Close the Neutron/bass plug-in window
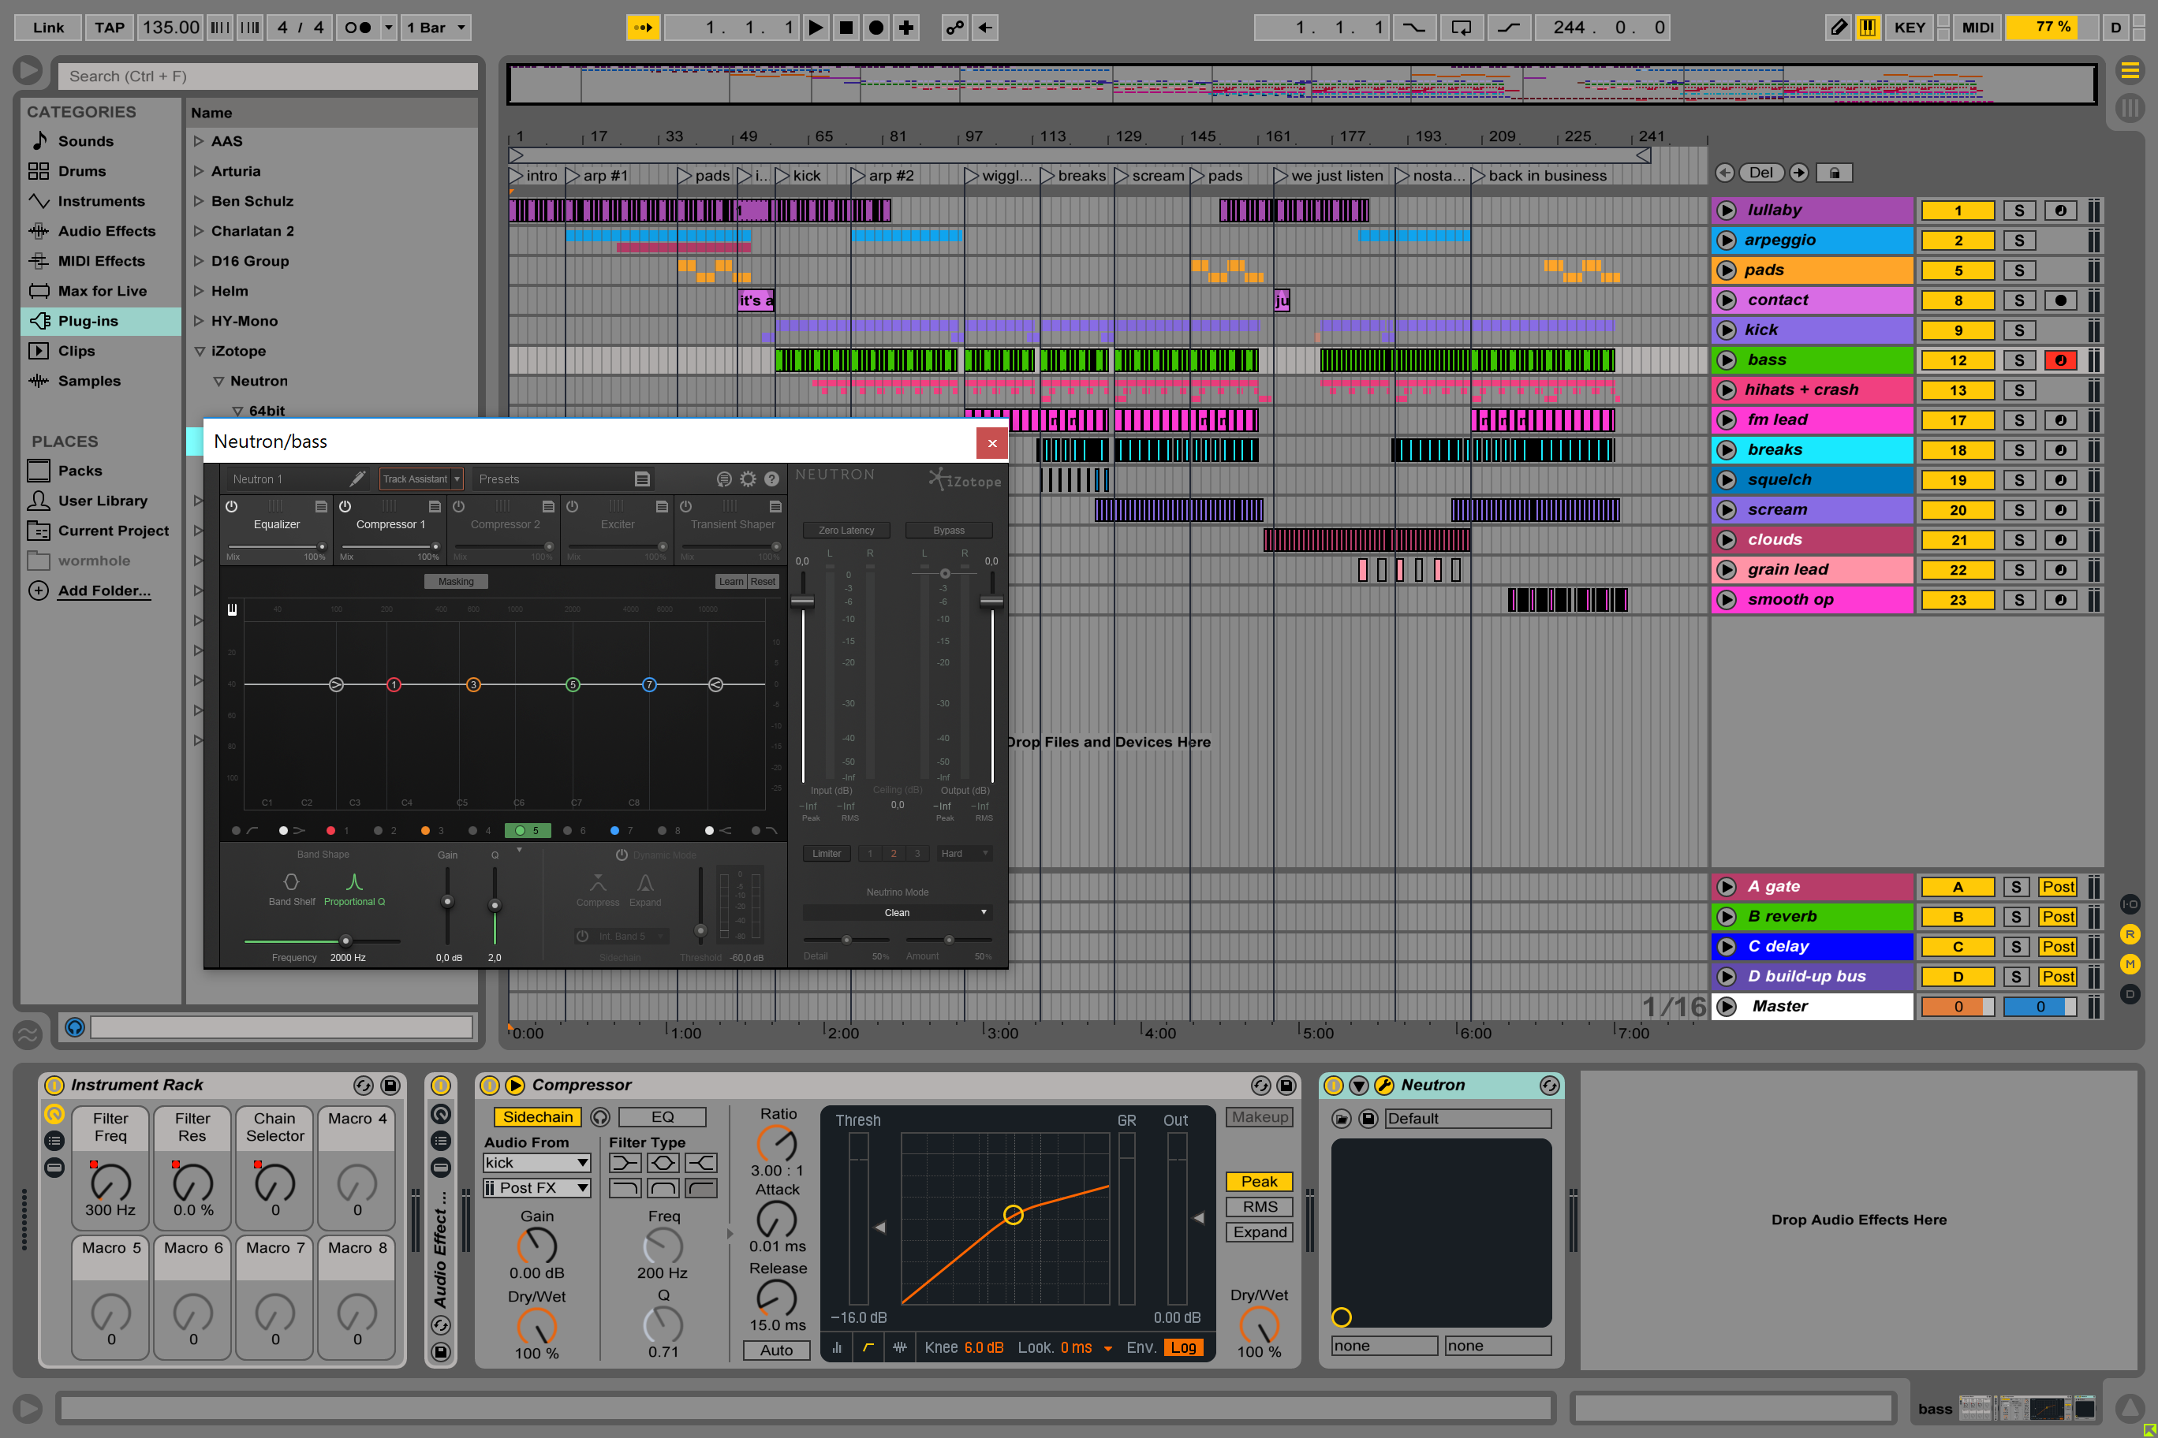The width and height of the screenshot is (2158, 1438). click(991, 443)
